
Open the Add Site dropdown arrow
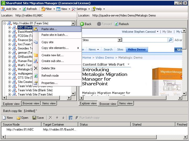pos(20,9)
